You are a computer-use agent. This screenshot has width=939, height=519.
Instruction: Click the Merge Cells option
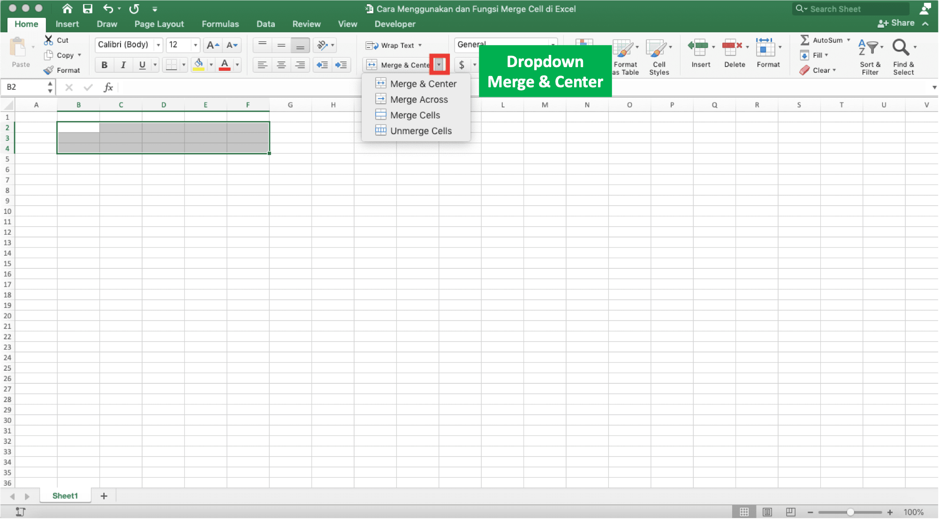point(415,115)
